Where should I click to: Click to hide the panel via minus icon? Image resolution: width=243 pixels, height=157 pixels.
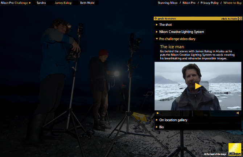point(240,19)
